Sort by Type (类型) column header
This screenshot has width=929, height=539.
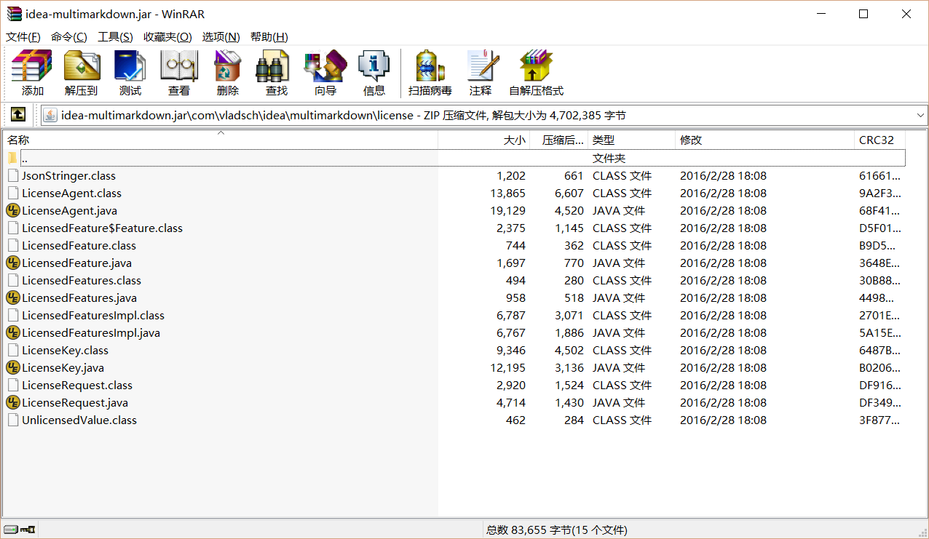tap(631, 140)
